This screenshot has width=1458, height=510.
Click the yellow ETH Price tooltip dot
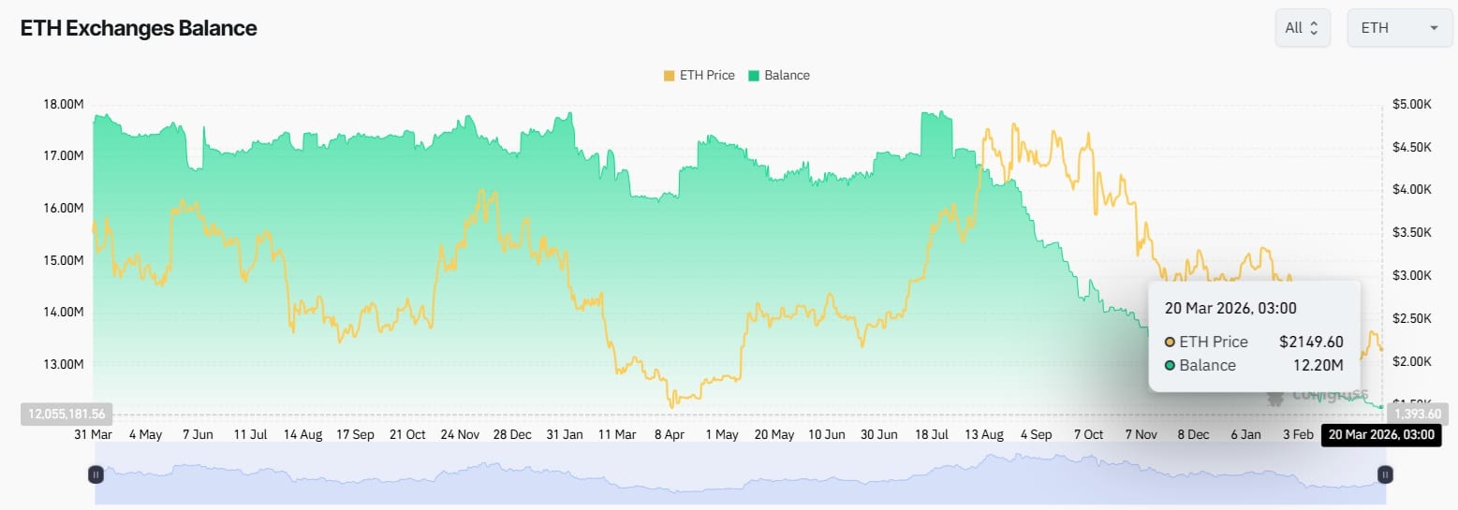point(1170,342)
